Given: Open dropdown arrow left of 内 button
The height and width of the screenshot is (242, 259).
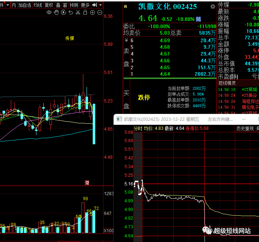Looking at the screenshot, I should (8, 5).
